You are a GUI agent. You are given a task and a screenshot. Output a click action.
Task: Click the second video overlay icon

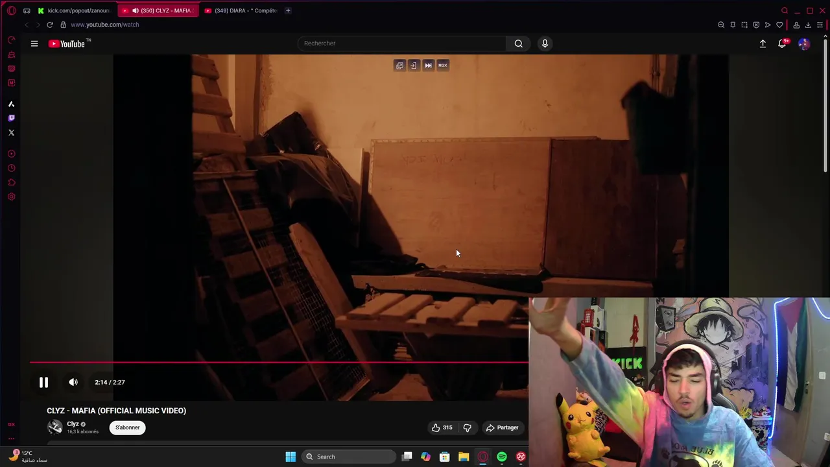[x=414, y=66]
